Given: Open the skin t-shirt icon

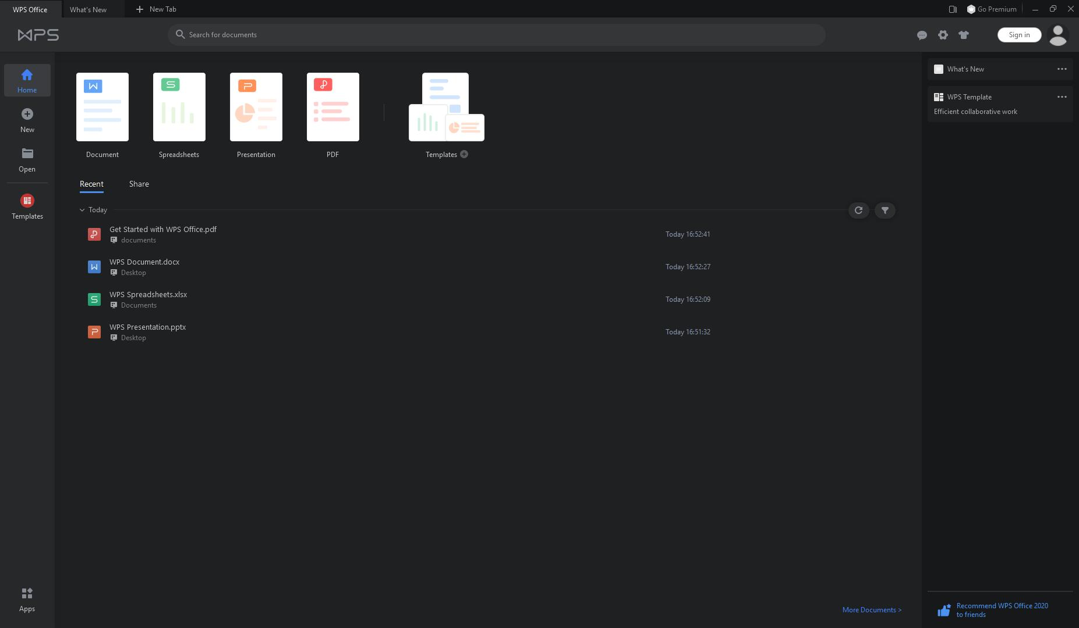Looking at the screenshot, I should coord(964,35).
